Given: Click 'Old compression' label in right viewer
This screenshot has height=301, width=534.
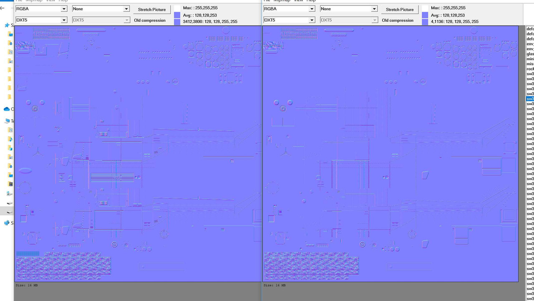Looking at the screenshot, I should point(398,20).
